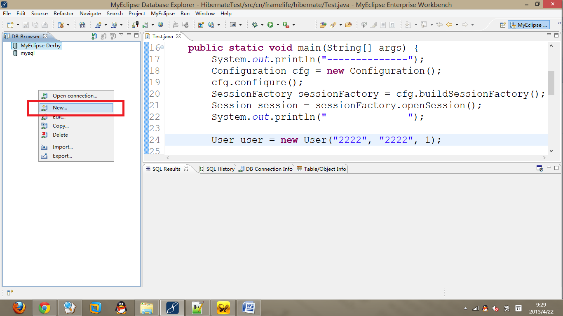Click the editor vertical scrollbar thumb

tap(551, 82)
